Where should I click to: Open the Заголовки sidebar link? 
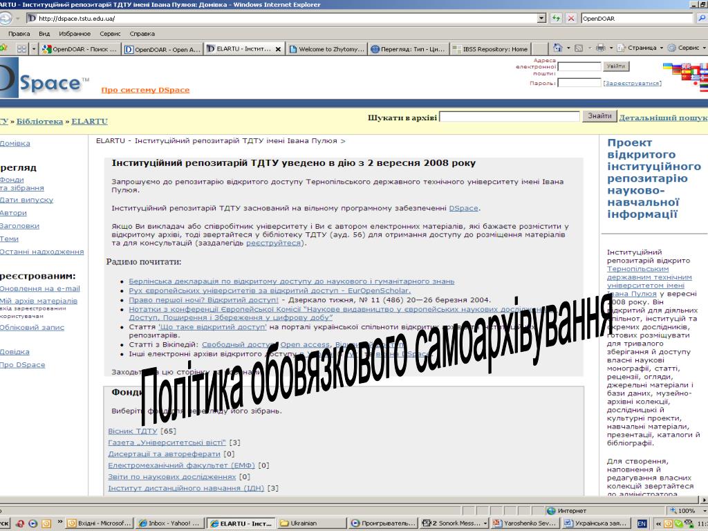pyautogui.click(x=20, y=226)
